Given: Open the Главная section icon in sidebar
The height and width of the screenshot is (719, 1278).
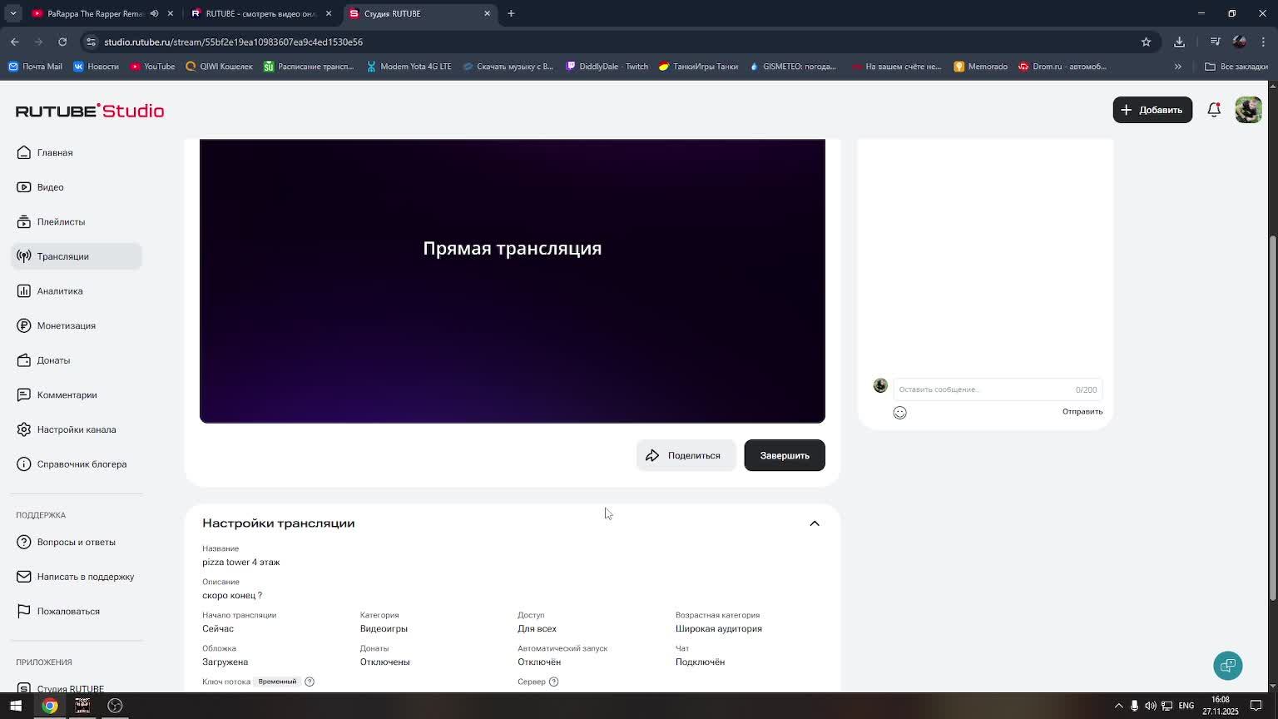Looking at the screenshot, I should tap(24, 152).
